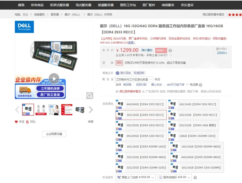Click 查看 link in promo text
The height and width of the screenshot is (183, 242).
click(x=132, y=43)
